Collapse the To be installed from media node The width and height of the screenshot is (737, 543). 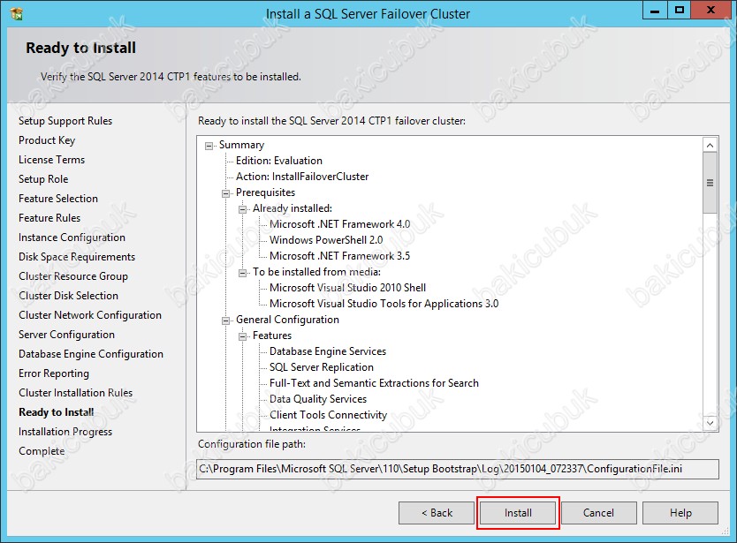click(x=243, y=273)
